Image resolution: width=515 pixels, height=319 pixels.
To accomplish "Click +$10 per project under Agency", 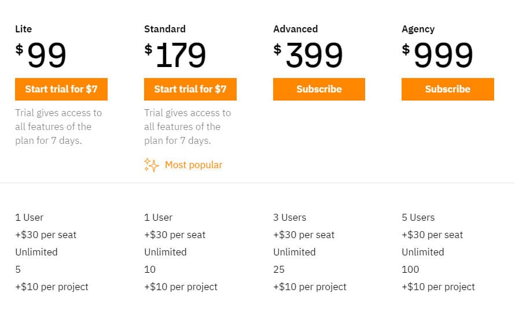I will [x=438, y=287].
